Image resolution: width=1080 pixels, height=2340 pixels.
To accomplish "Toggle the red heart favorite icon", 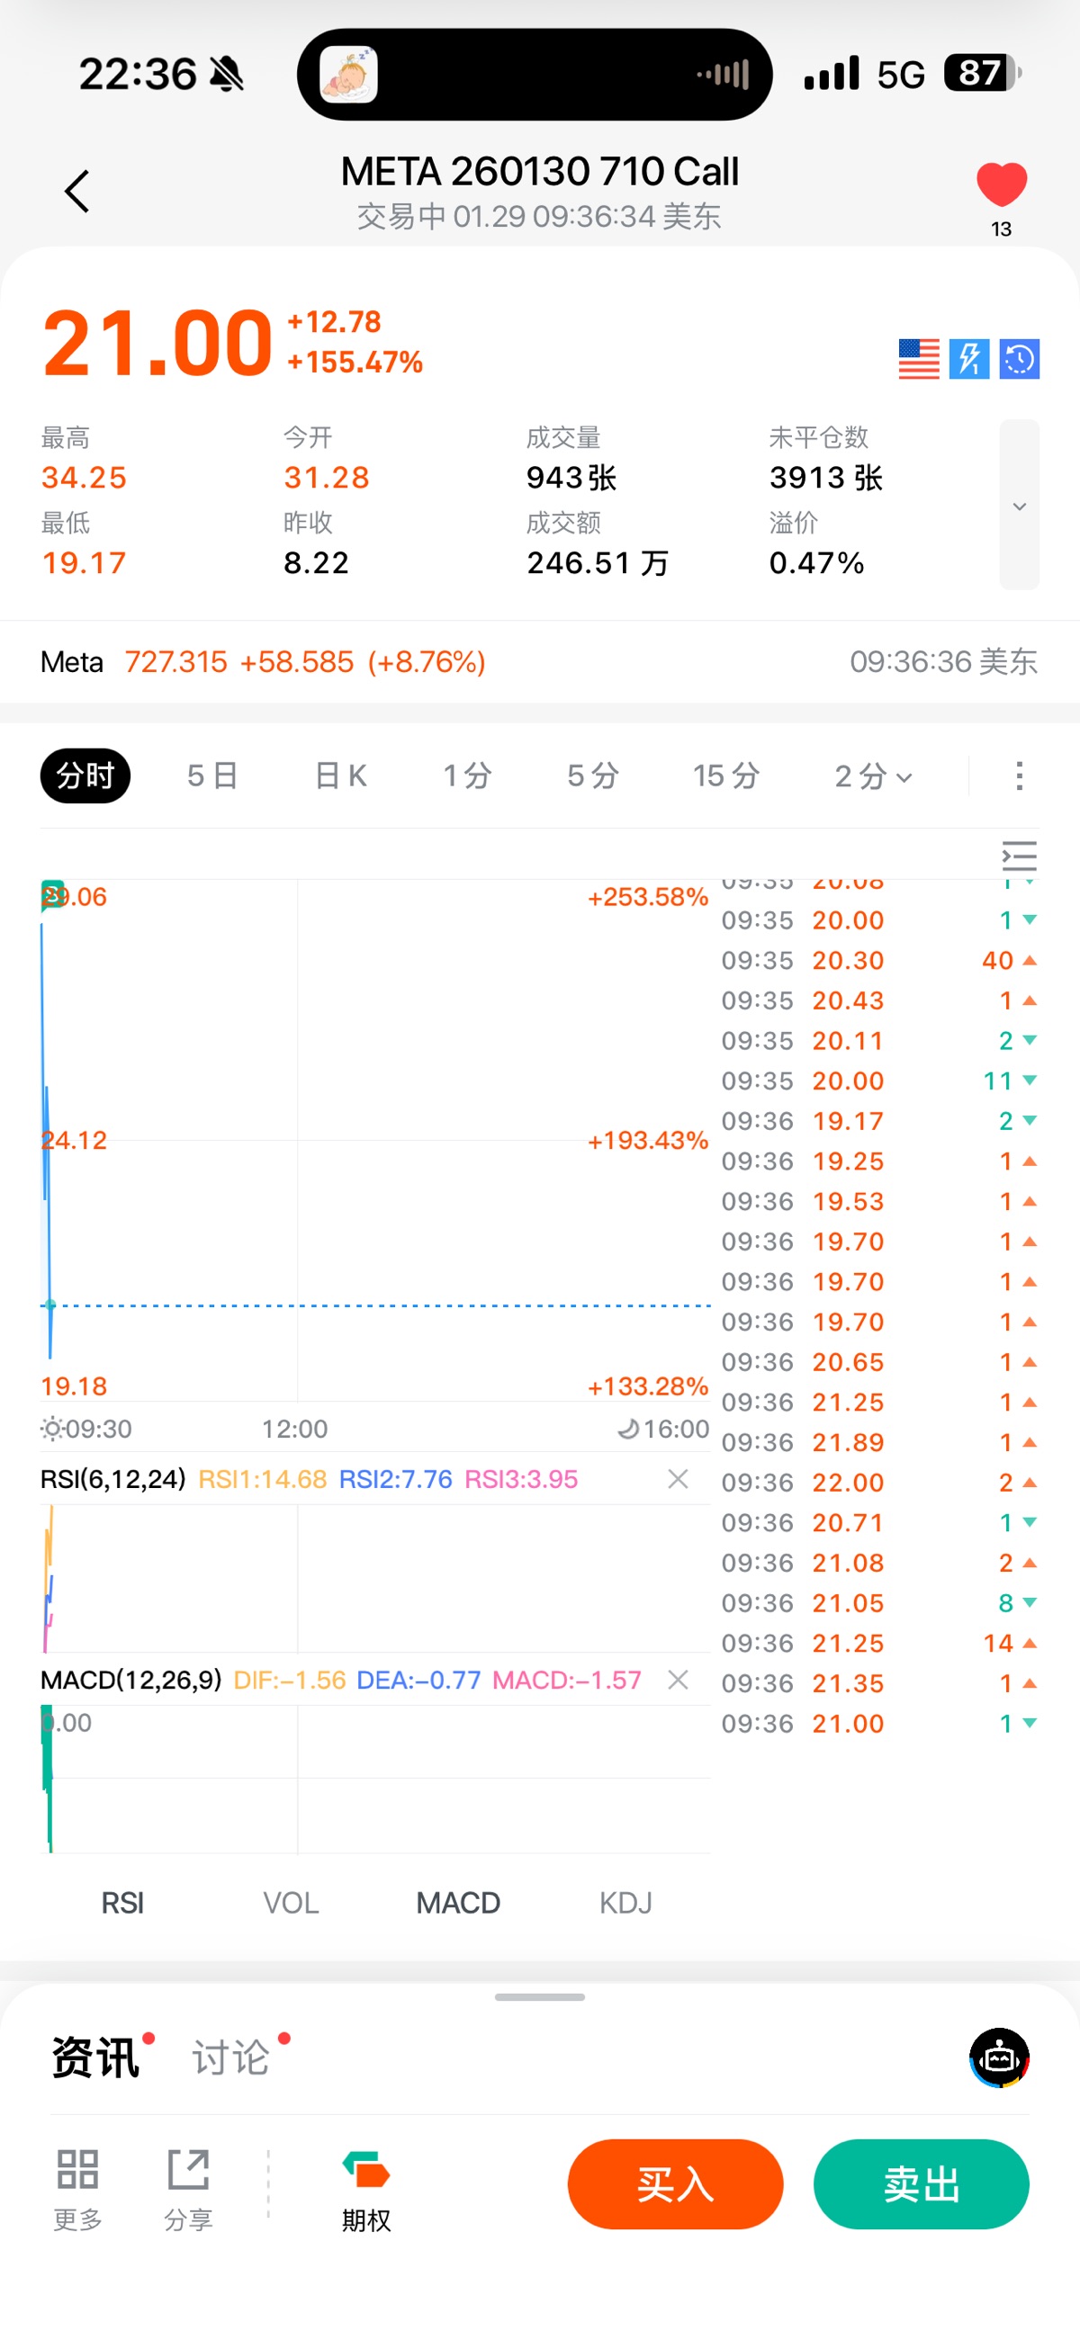I will tap(1001, 185).
